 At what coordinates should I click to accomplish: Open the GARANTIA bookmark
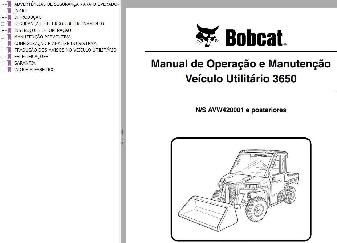[x=25, y=63]
